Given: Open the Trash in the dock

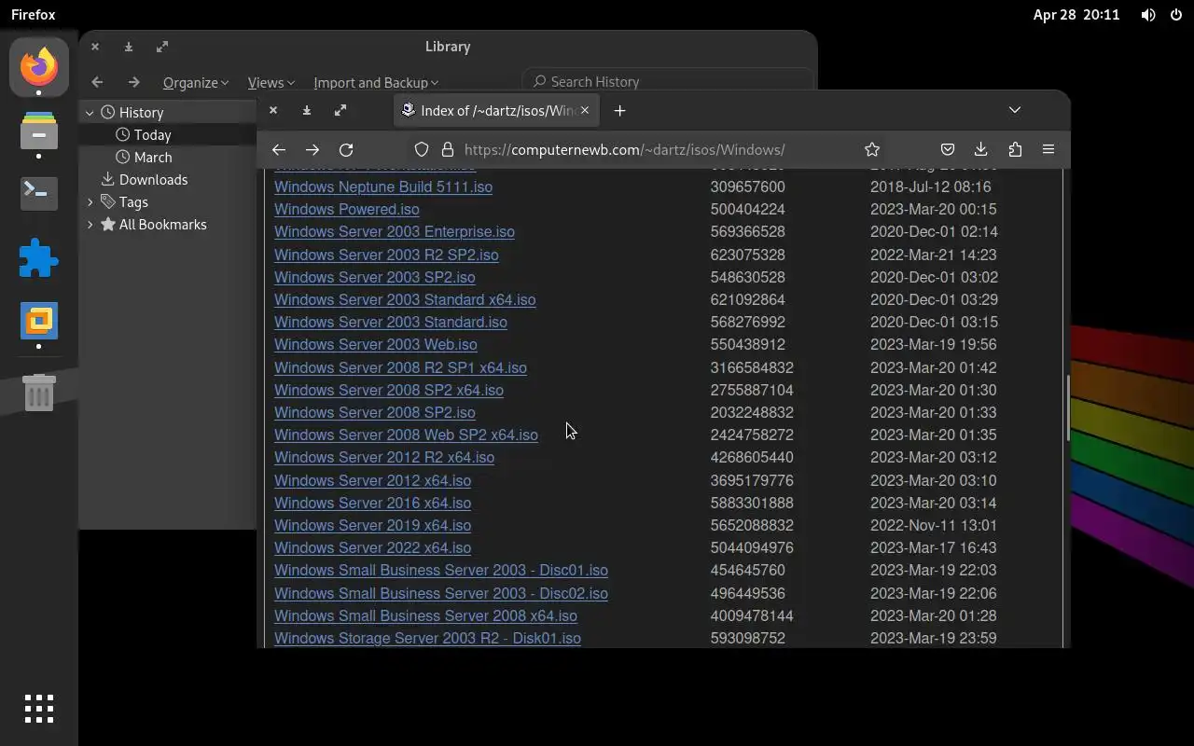Looking at the screenshot, I should pyautogui.click(x=39, y=393).
